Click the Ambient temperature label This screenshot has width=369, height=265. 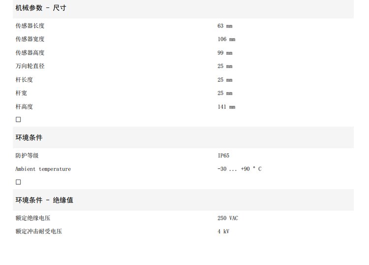click(43, 169)
